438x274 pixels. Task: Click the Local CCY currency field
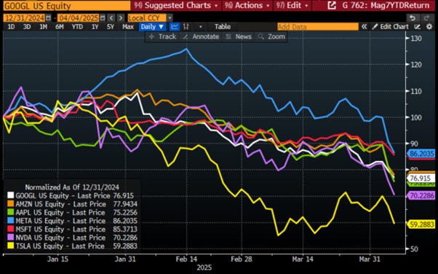click(x=147, y=18)
